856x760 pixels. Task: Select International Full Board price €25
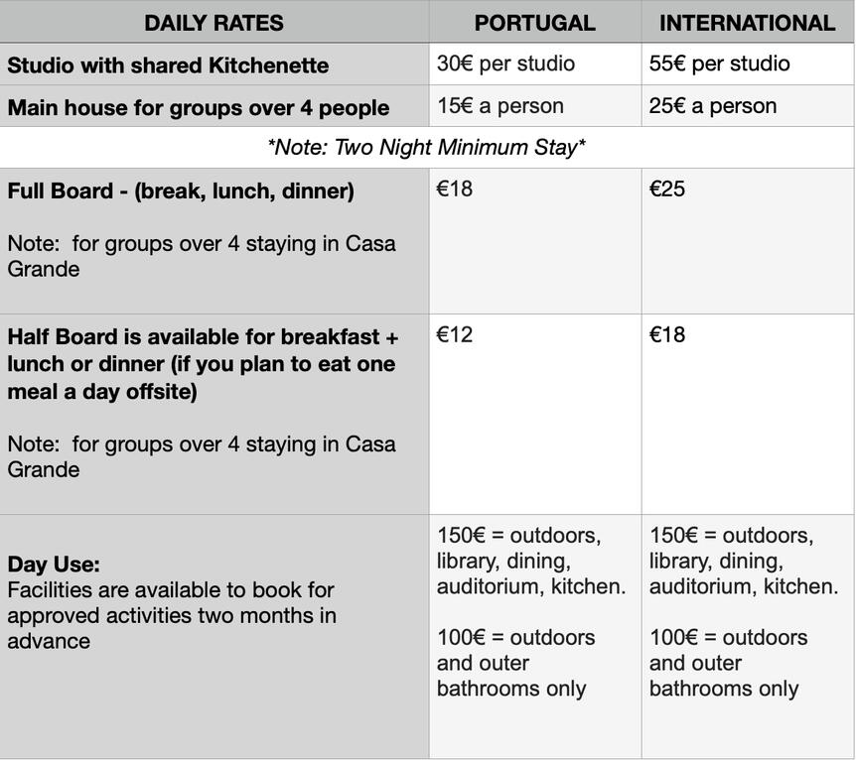tap(667, 190)
